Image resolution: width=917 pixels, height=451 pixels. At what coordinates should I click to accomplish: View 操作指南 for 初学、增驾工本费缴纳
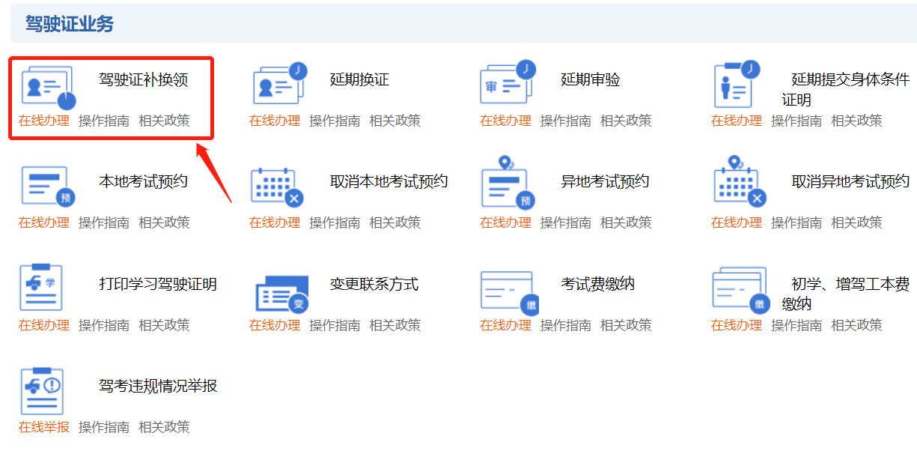click(x=796, y=325)
